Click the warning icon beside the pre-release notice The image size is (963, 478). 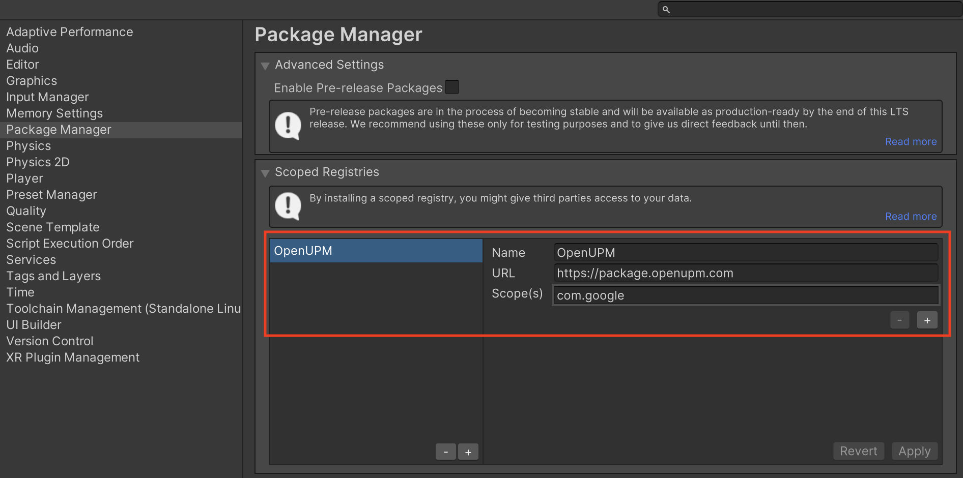288,125
